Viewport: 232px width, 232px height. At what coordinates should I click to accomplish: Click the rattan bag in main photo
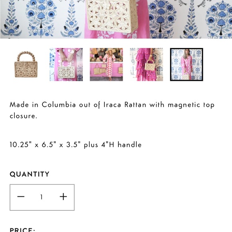[112, 16]
